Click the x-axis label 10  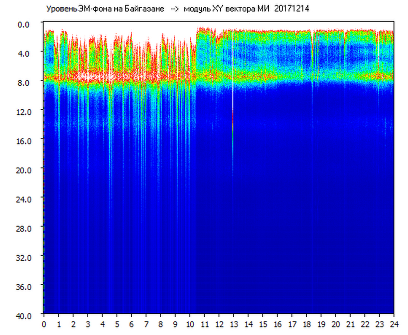(x=190, y=324)
